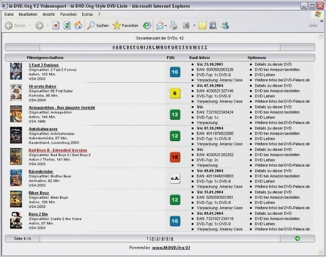Open the Favoriten menu
This screenshot has width=326, height=257.
tap(68, 14)
